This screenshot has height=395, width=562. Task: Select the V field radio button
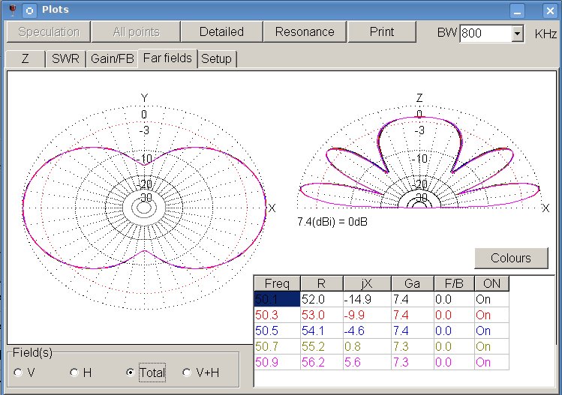click(x=18, y=372)
